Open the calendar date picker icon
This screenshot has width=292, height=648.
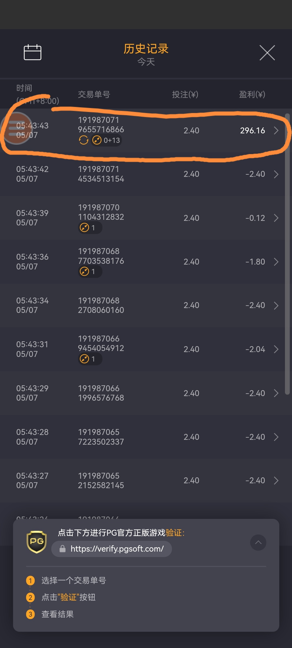pyautogui.click(x=32, y=52)
